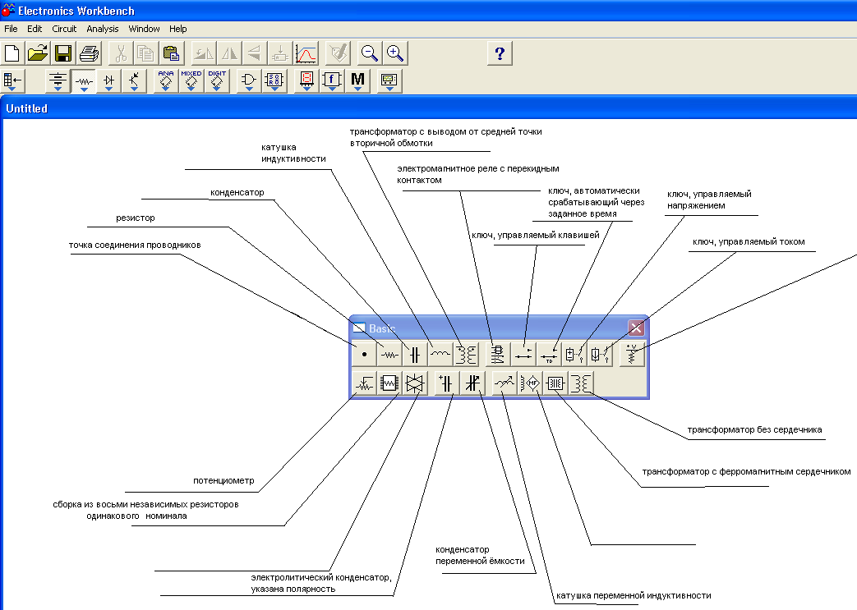The width and height of the screenshot is (857, 610).
Task: Select the key-controlled switch component
Action: pyautogui.click(x=523, y=355)
